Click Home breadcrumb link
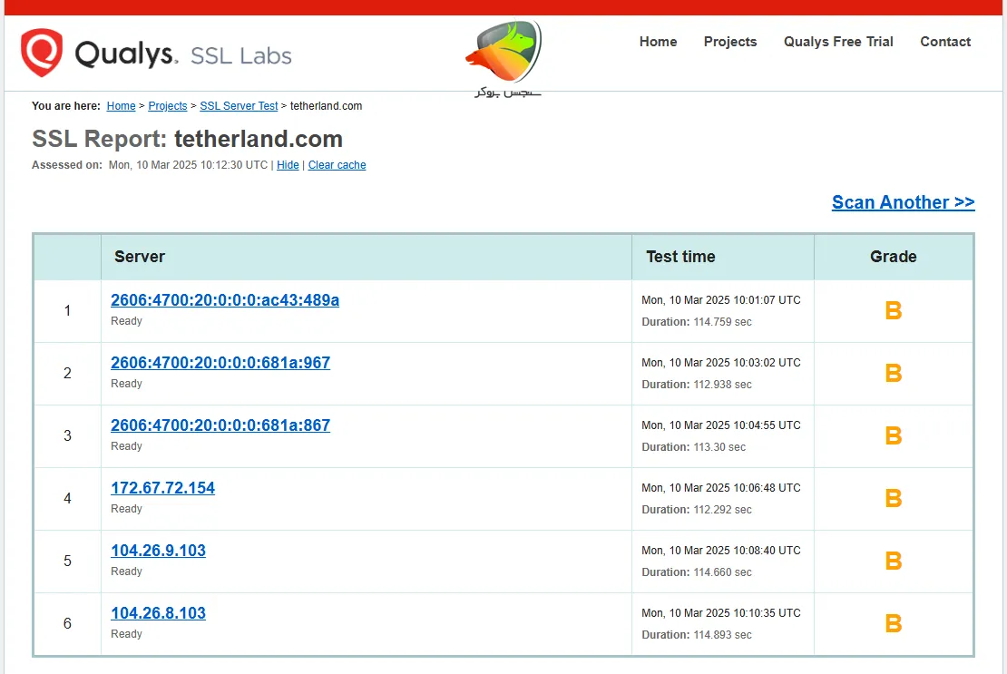Viewport: 1007px width, 674px height. [x=121, y=106]
